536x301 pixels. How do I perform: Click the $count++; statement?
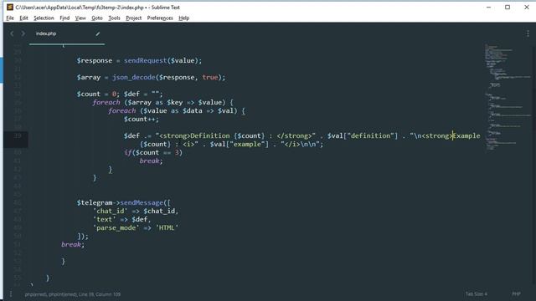point(142,119)
